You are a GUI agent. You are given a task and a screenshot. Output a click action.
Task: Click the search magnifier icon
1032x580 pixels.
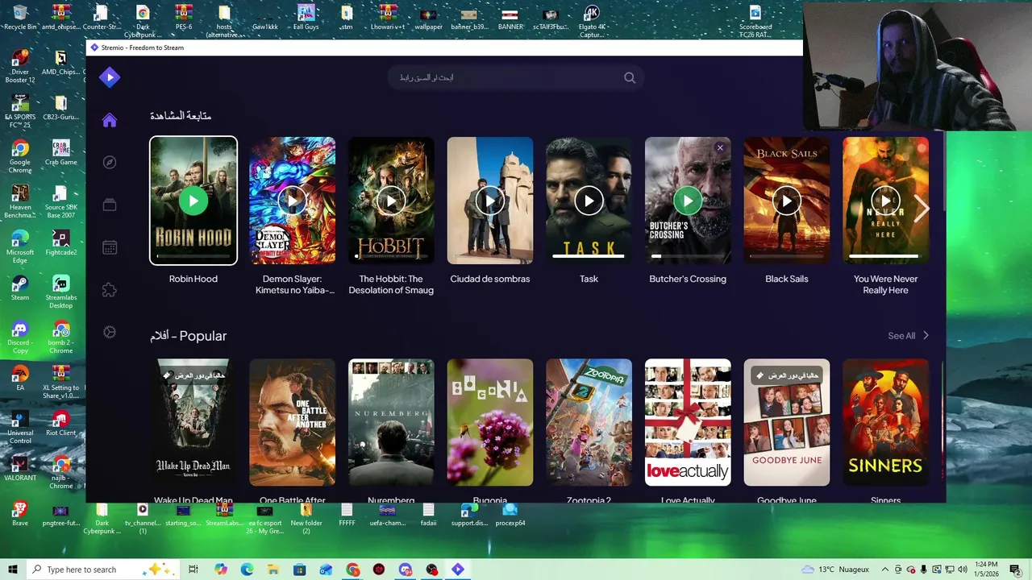click(x=630, y=78)
